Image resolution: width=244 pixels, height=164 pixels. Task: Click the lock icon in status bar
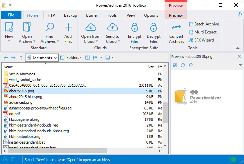[x=5, y=159]
